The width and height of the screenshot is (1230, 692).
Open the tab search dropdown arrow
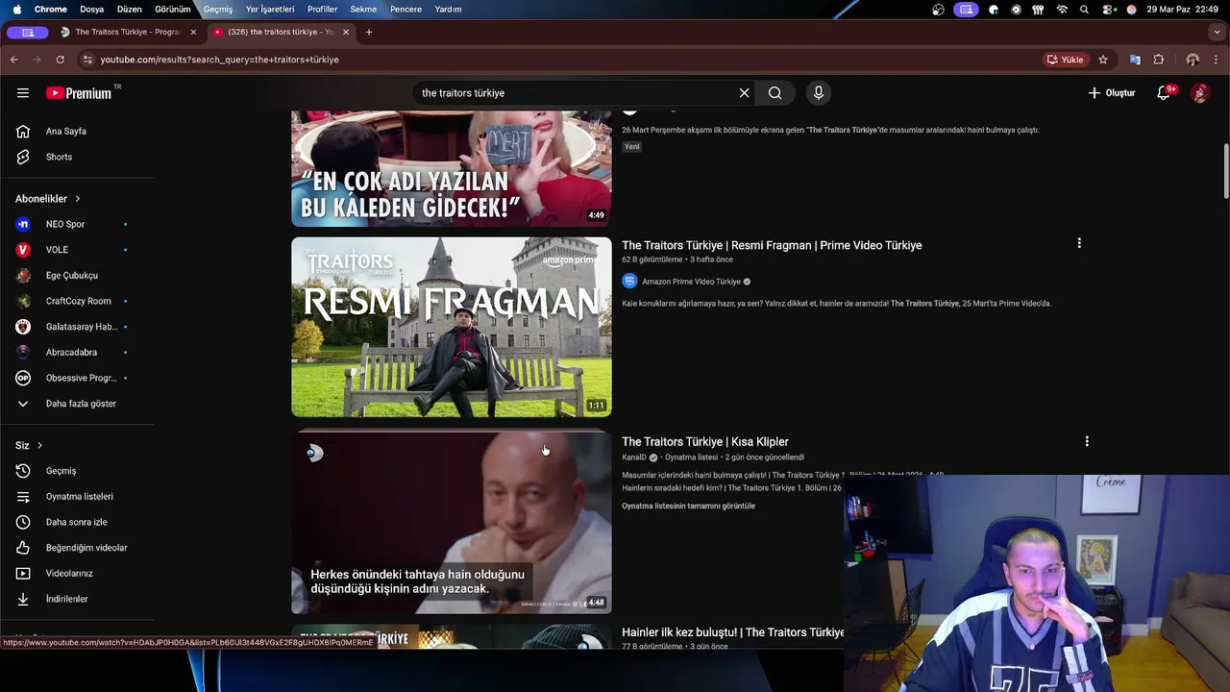coord(1217,32)
